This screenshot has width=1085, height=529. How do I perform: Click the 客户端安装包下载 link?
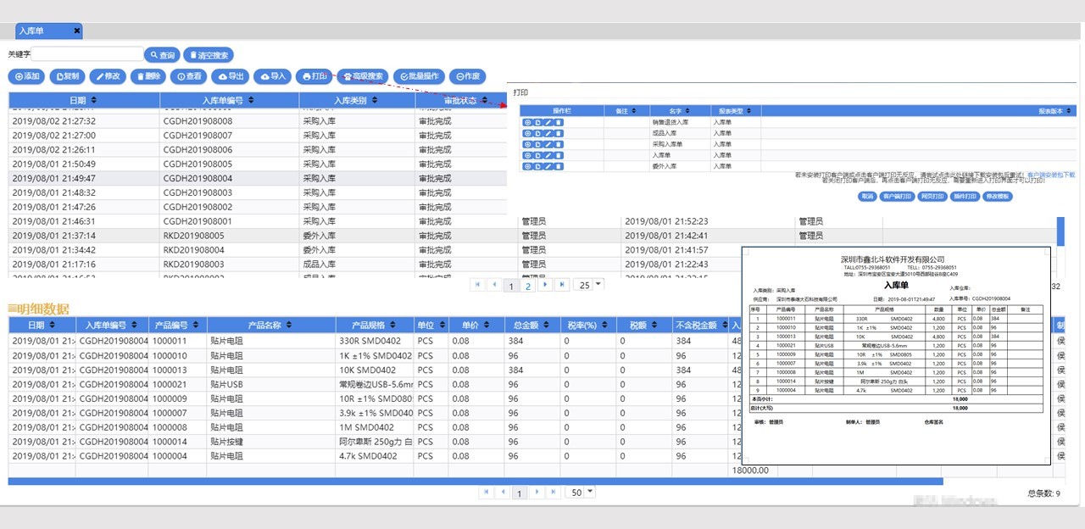pos(1051,175)
